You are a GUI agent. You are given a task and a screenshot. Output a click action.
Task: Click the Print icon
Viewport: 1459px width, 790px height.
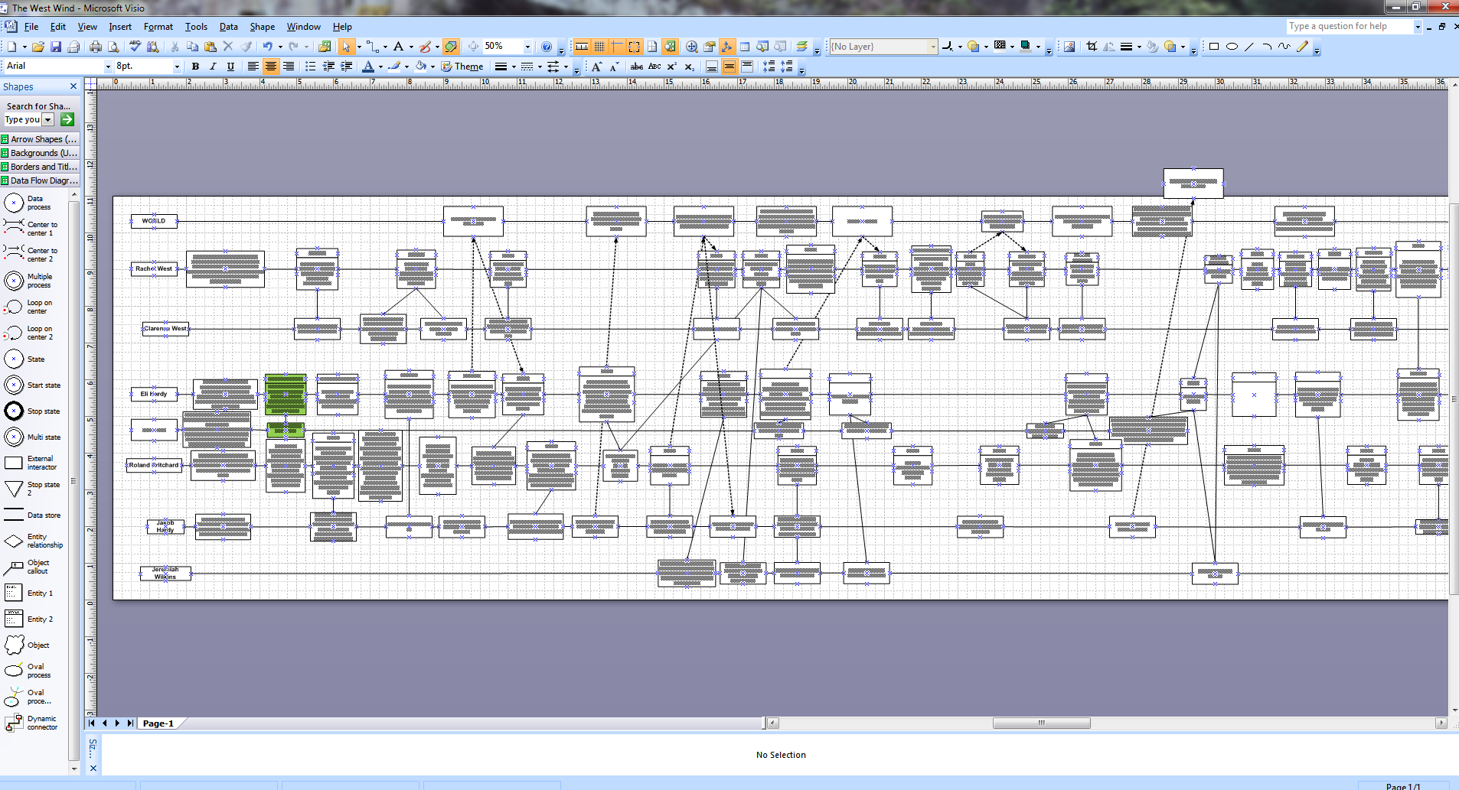[x=96, y=47]
